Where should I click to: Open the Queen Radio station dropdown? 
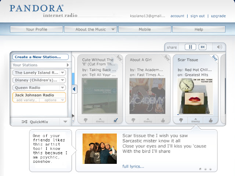62,88
